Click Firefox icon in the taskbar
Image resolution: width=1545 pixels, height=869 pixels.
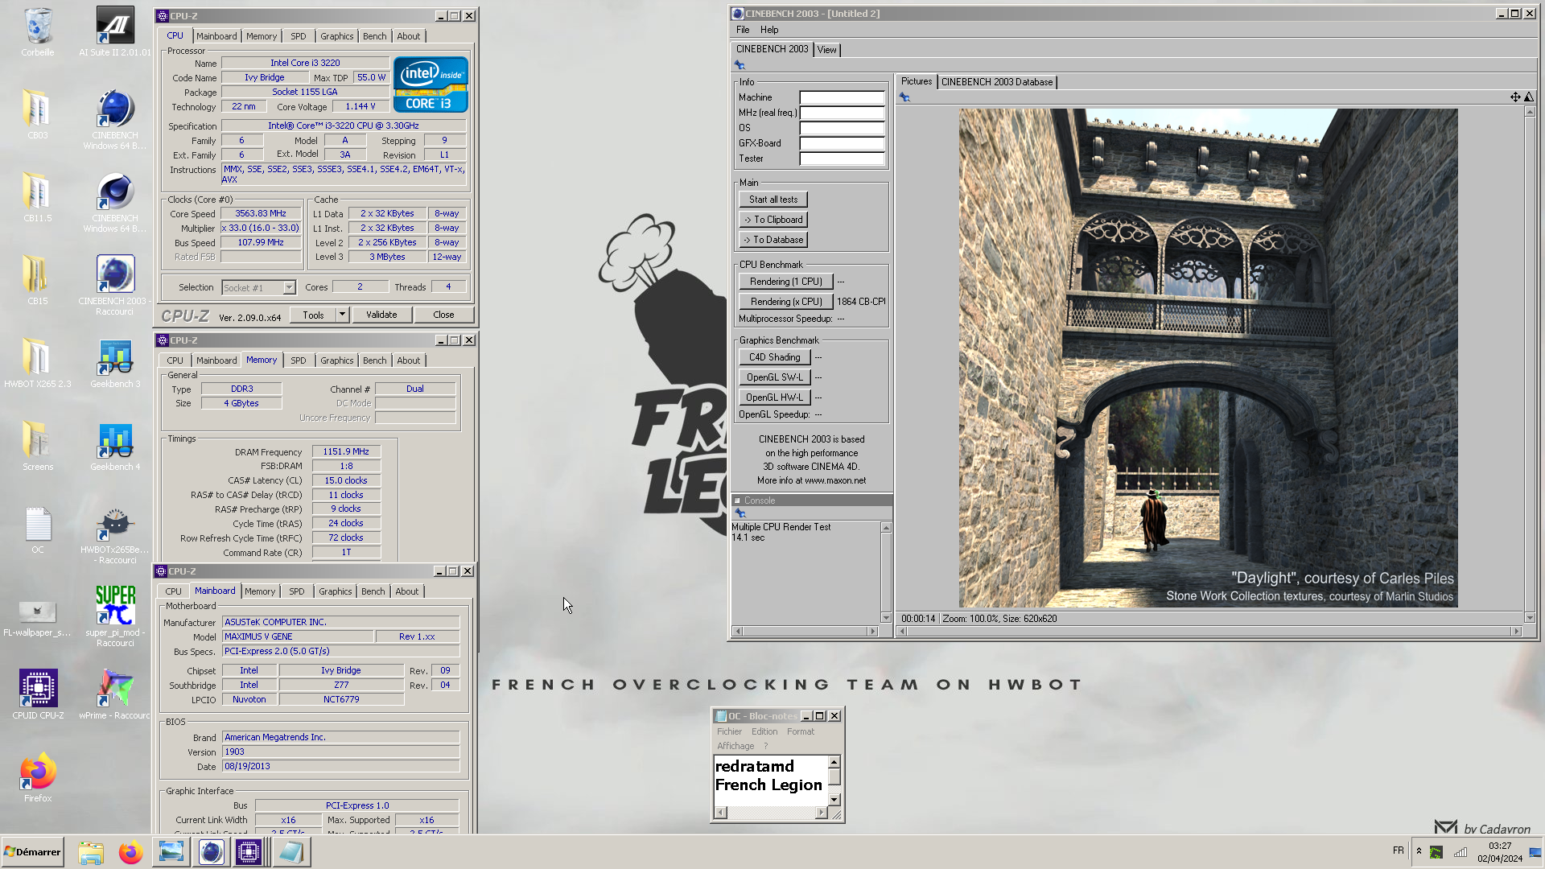130,852
